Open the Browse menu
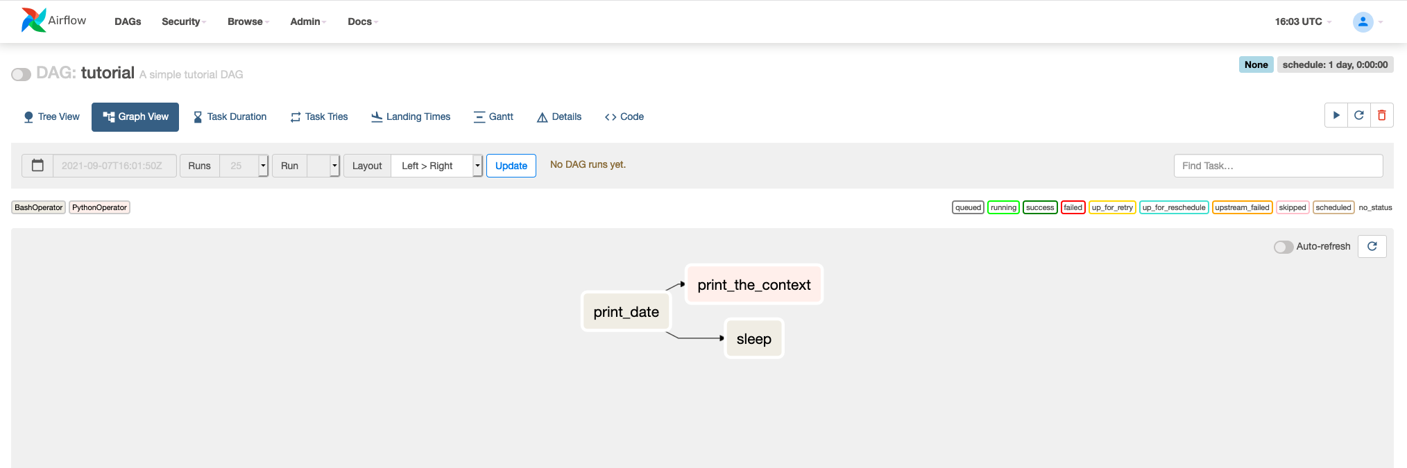 point(248,21)
